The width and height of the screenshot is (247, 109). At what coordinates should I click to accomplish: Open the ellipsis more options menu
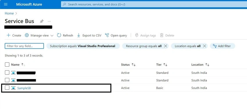click(49, 21)
